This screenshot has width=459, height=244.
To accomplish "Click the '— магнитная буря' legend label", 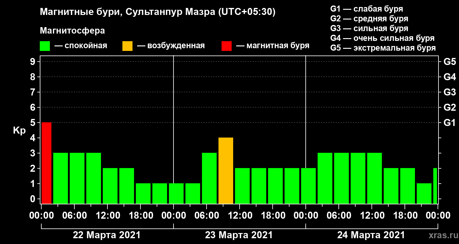I will click(273, 46).
